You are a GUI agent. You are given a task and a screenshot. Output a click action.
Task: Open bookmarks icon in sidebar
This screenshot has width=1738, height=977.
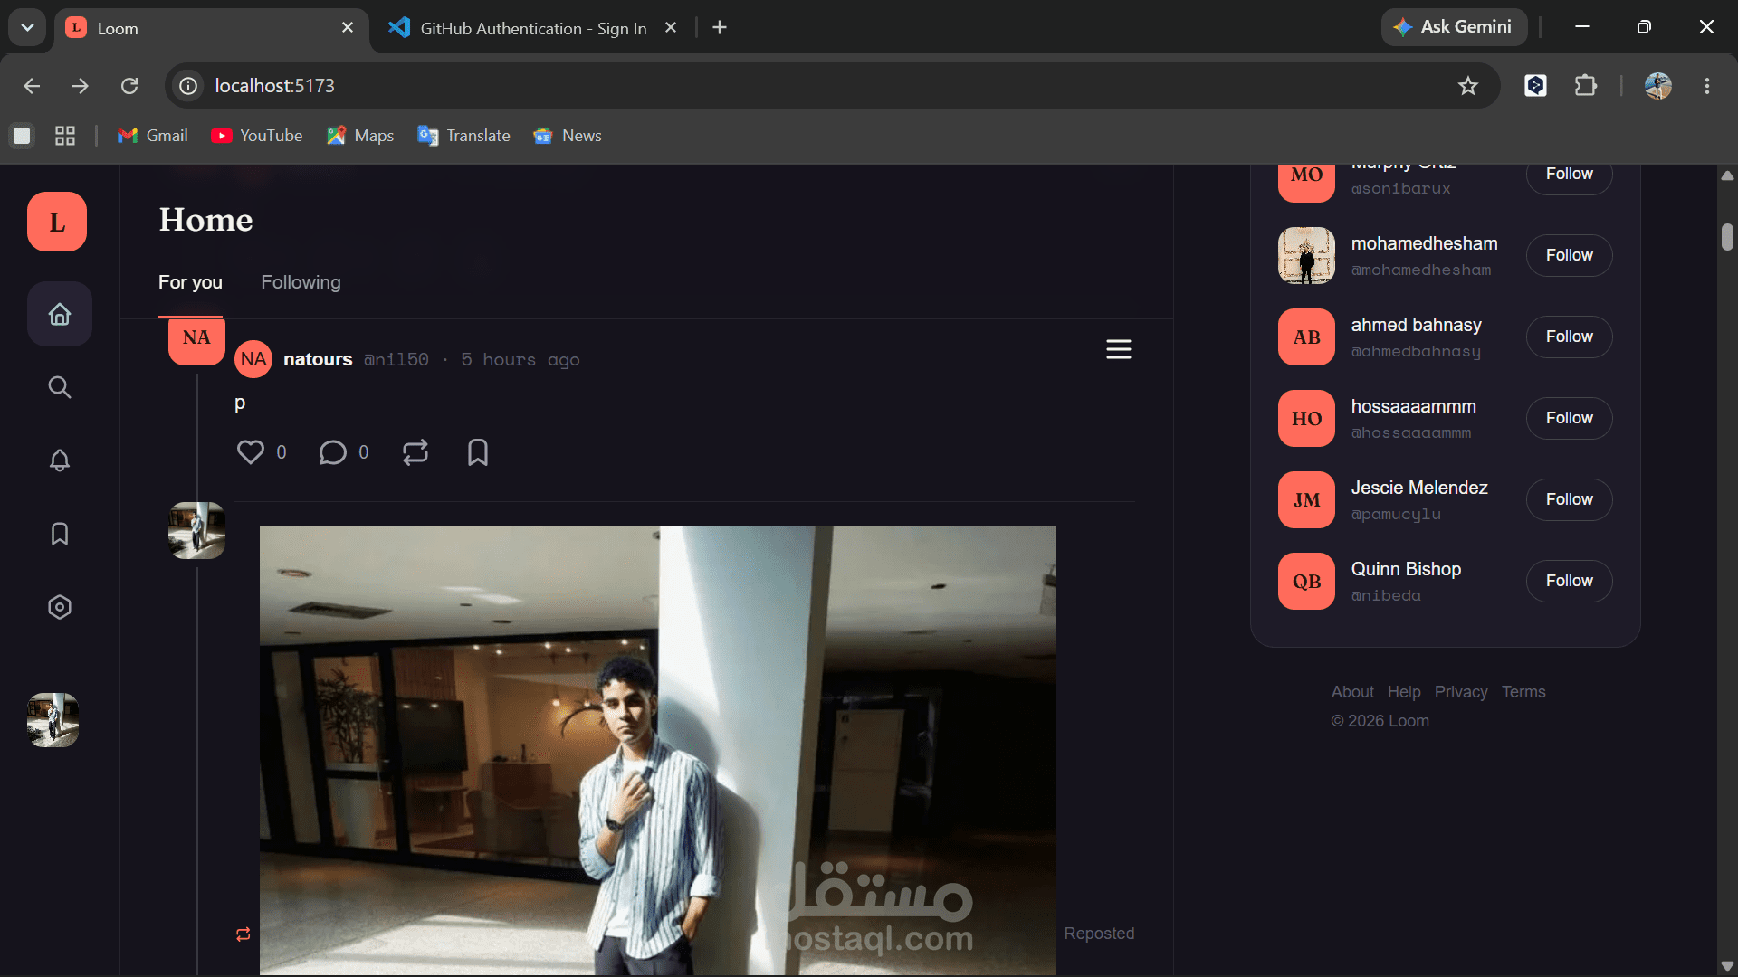[x=60, y=534]
